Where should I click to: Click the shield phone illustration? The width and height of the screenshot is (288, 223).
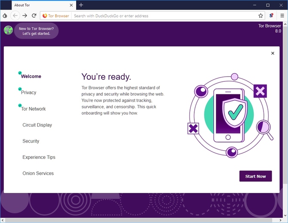point(230,115)
